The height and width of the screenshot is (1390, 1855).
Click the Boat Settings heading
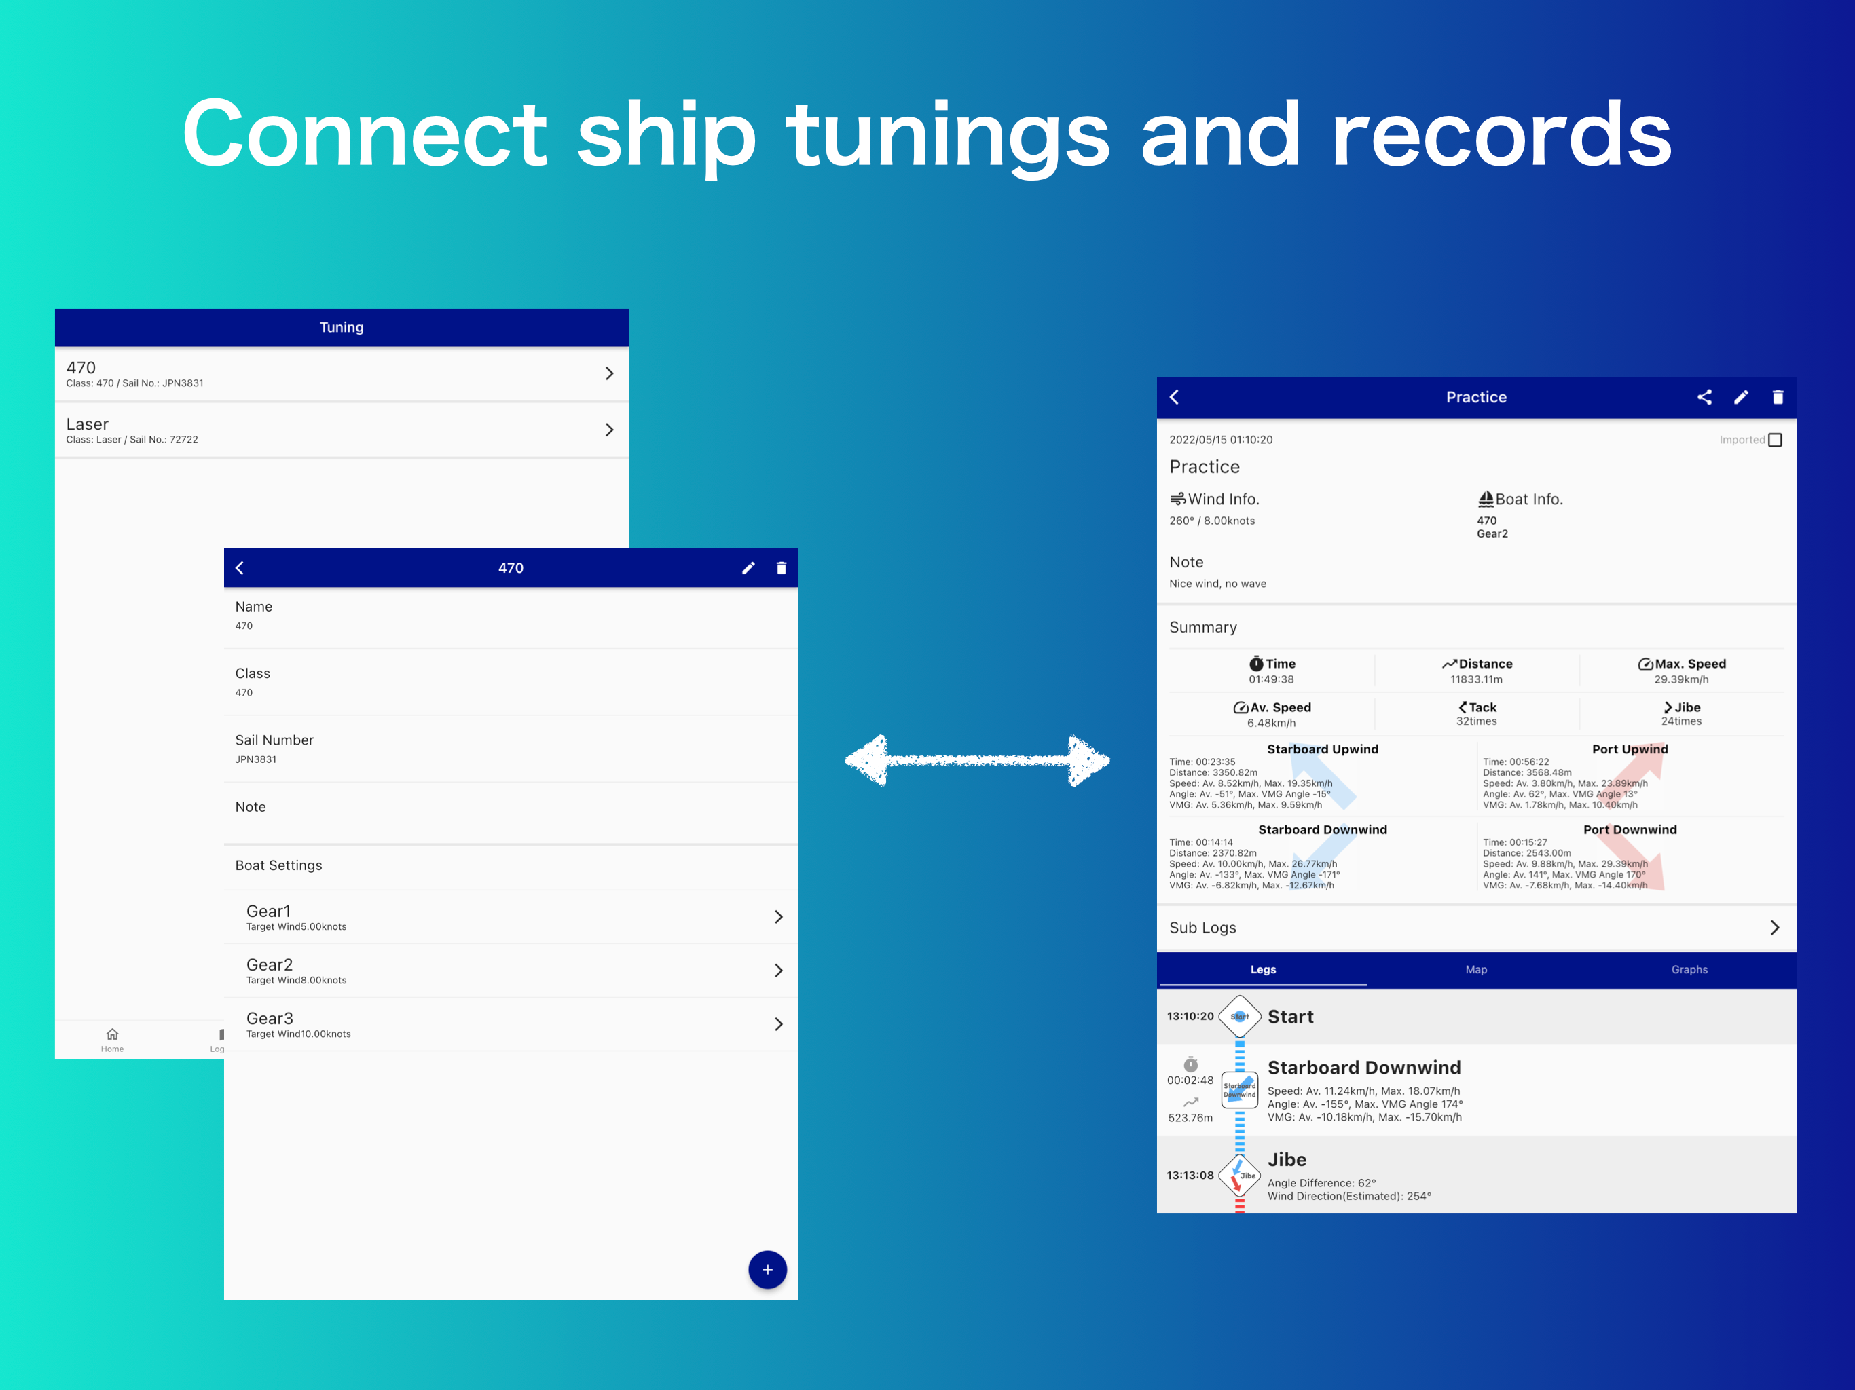[x=278, y=866]
